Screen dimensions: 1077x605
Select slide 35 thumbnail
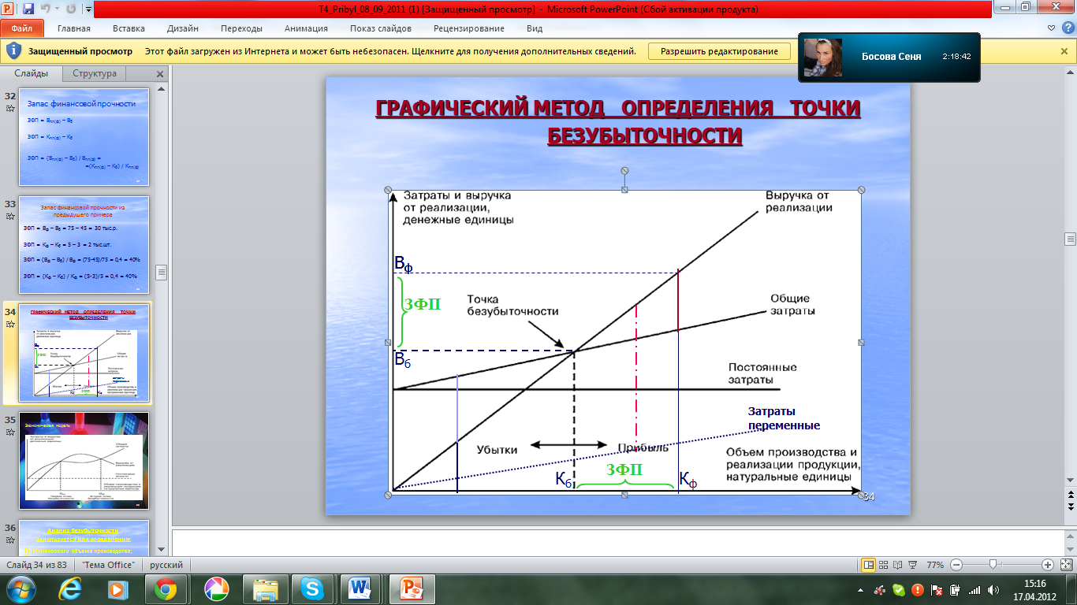coord(84,460)
